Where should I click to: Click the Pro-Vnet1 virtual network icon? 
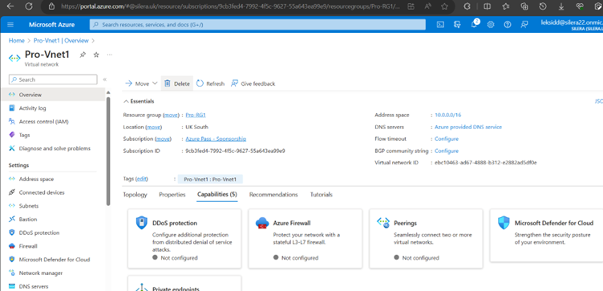click(14, 58)
